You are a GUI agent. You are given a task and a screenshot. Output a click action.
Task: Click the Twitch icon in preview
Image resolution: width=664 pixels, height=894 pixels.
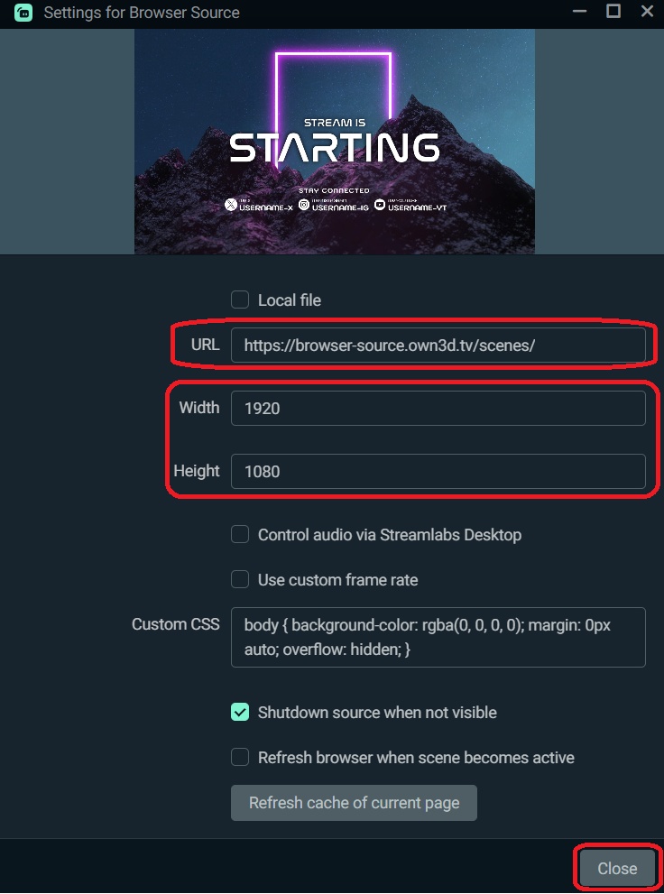click(x=380, y=205)
